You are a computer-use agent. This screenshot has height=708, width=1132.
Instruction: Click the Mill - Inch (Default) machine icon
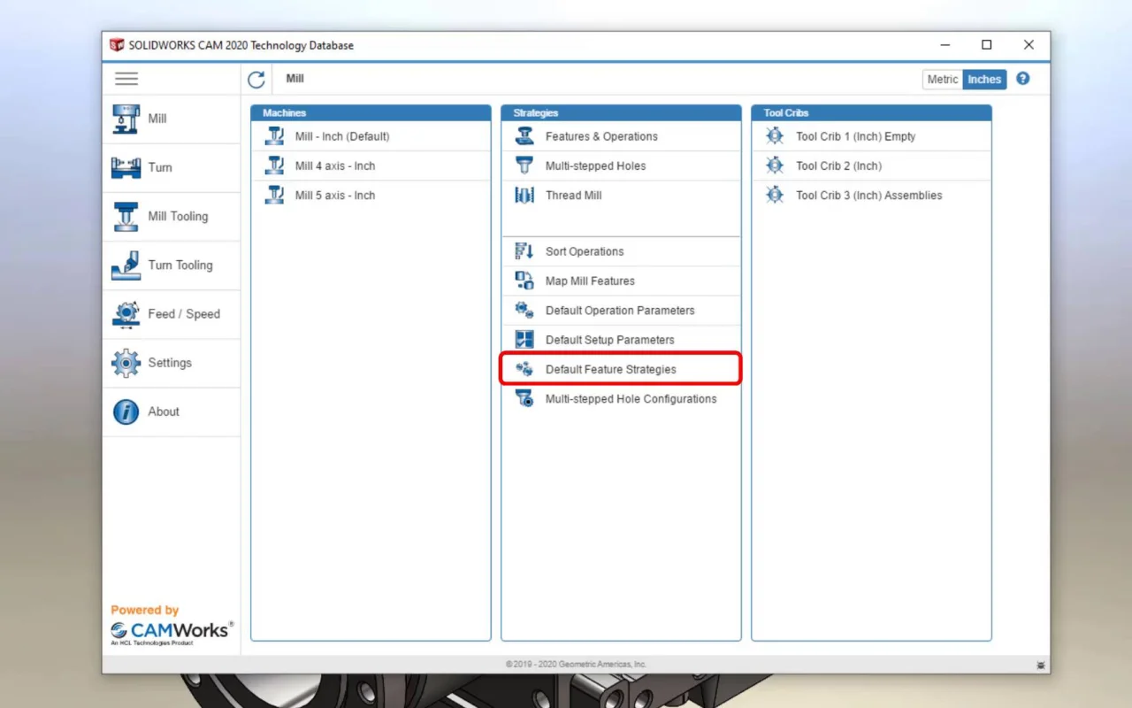click(275, 136)
